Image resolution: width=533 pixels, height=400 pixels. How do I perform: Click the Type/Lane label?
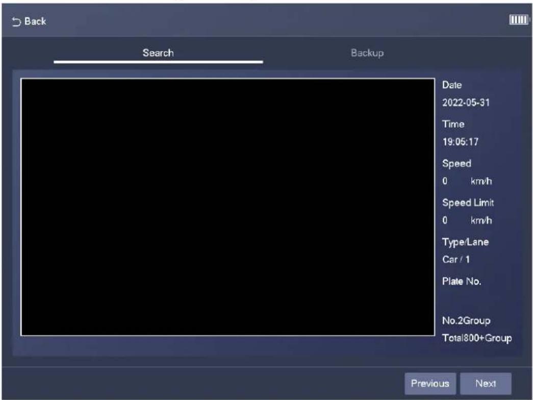click(465, 242)
